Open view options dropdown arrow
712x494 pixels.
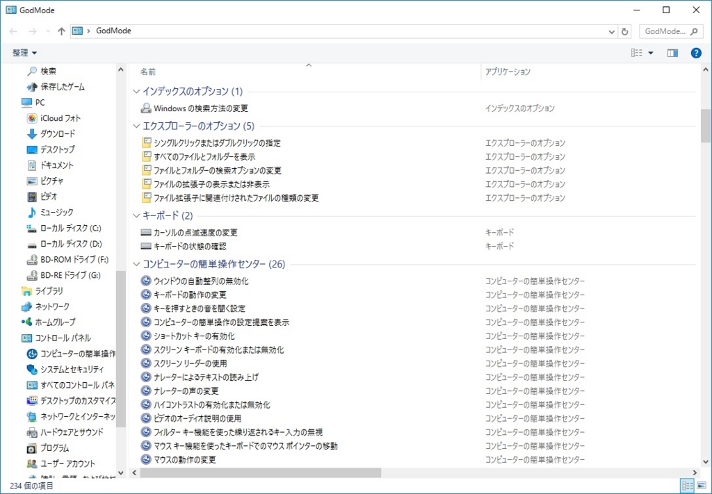tap(651, 53)
